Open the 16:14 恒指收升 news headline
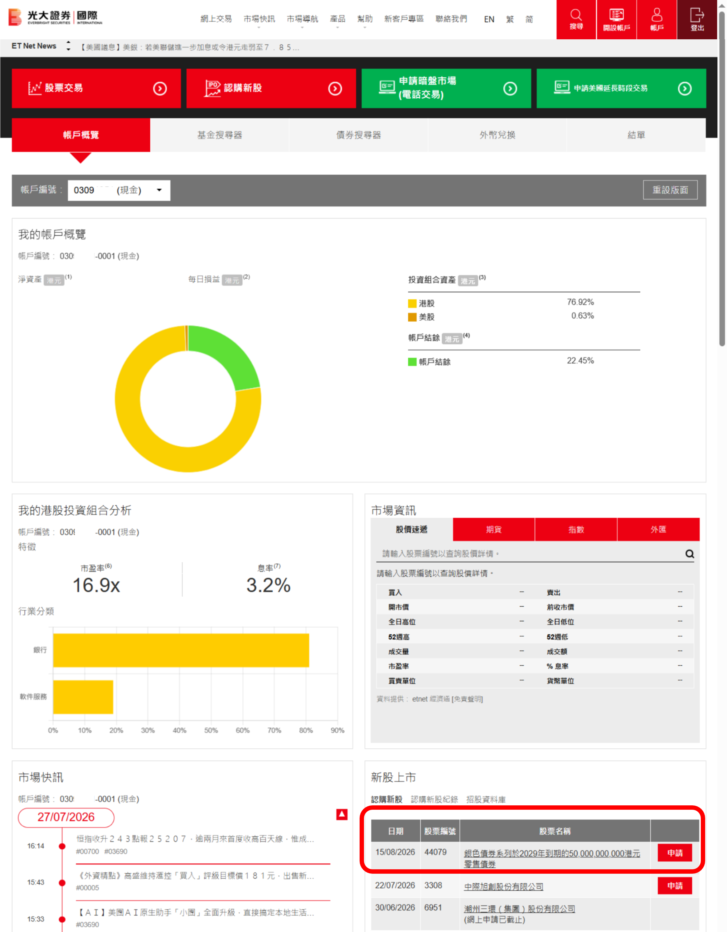 [196, 839]
